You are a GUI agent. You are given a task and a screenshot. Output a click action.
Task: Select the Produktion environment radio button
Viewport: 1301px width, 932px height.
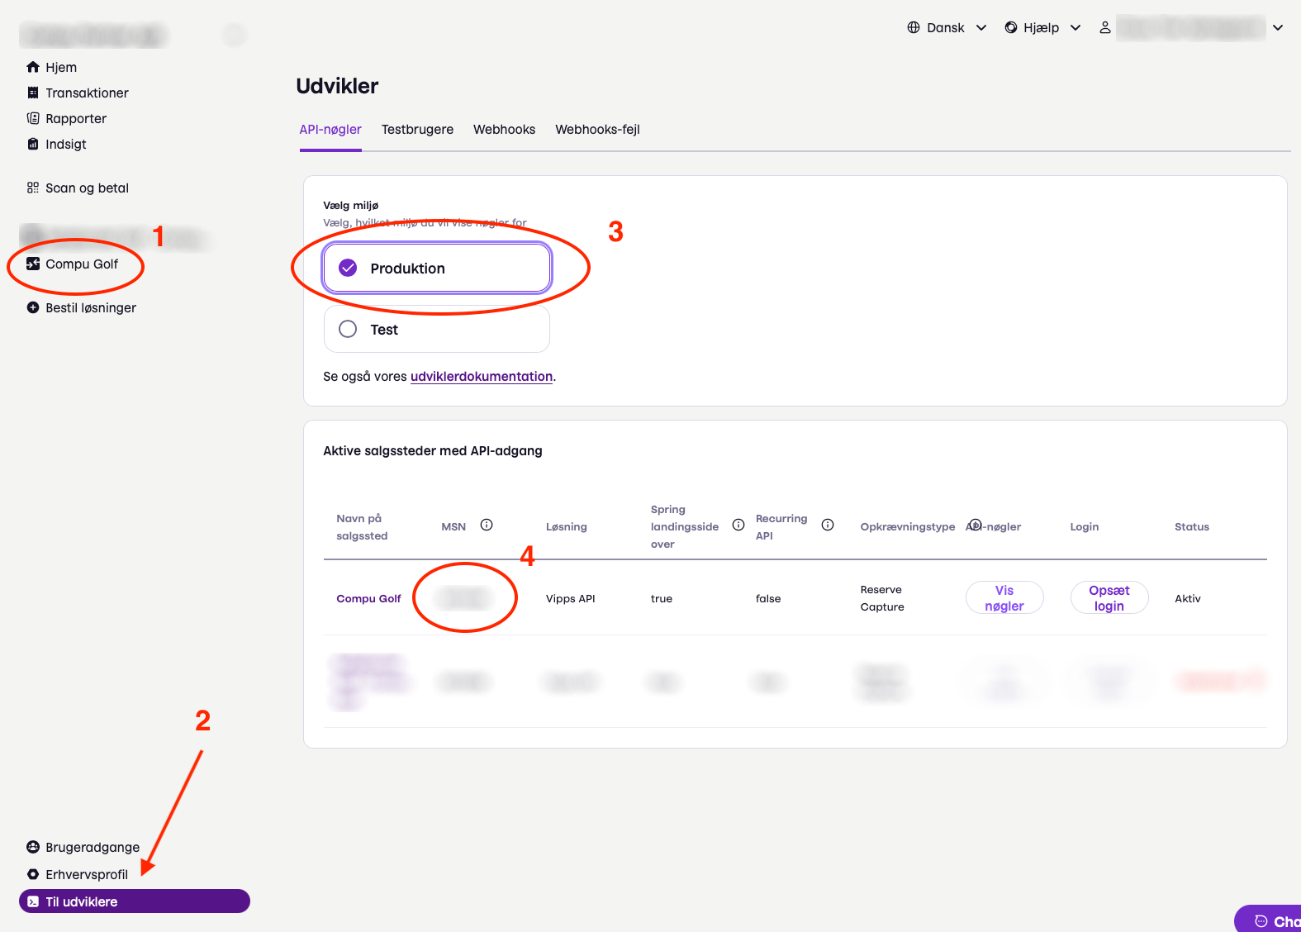[349, 268]
